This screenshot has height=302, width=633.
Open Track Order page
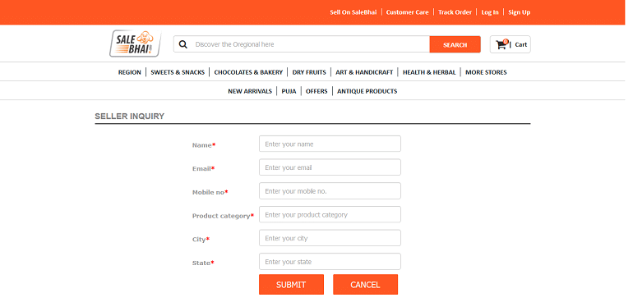point(455,12)
